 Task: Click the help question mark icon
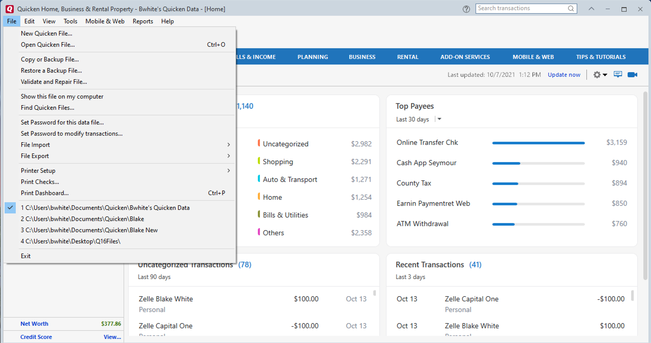[x=466, y=9]
